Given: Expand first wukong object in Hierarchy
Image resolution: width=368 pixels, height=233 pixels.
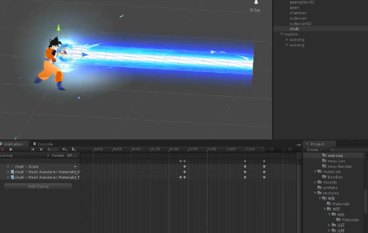Looking at the screenshot, I should [x=287, y=39].
